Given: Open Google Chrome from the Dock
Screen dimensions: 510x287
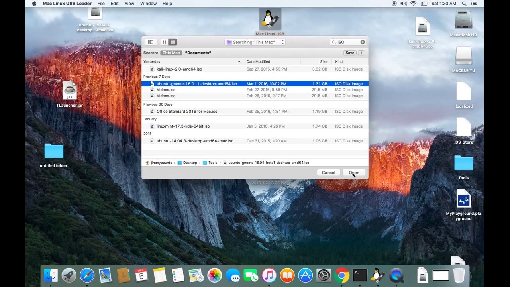Looking at the screenshot, I should 342,275.
